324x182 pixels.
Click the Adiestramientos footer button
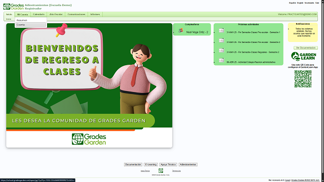[188, 164]
